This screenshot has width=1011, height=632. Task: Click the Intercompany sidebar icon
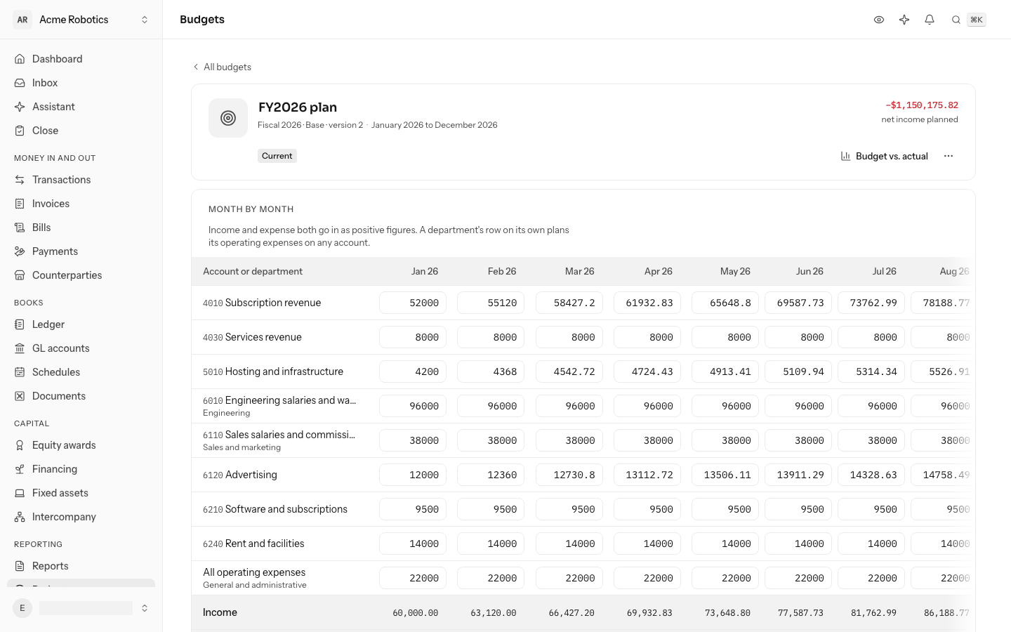point(20,517)
